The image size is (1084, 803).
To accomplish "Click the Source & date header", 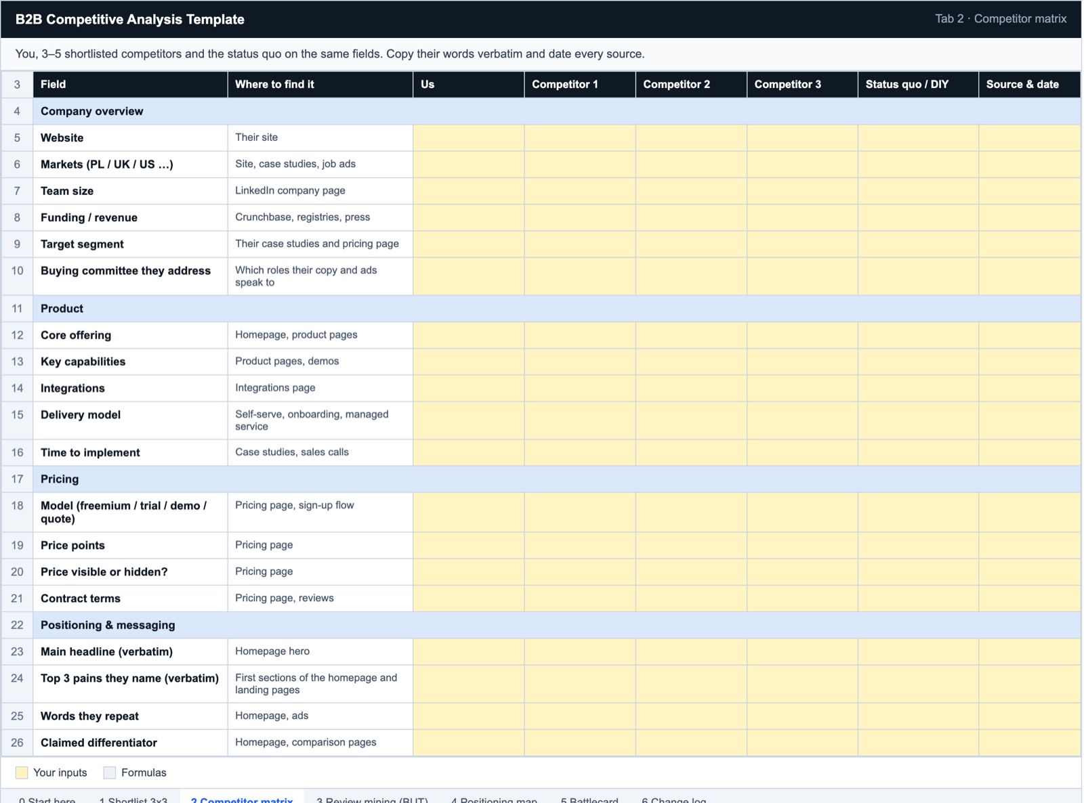I will tap(1030, 85).
